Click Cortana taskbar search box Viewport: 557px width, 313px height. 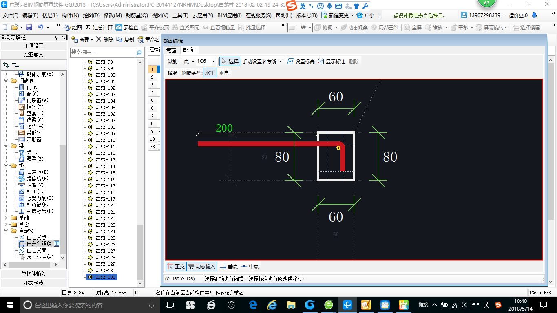[x=89, y=305]
